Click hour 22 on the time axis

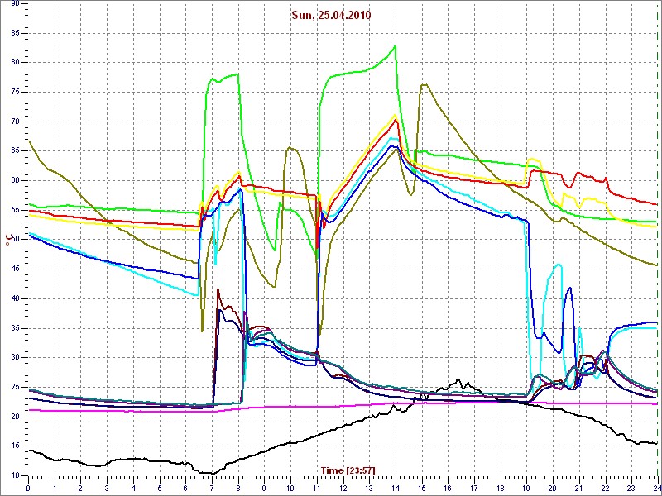604,488
